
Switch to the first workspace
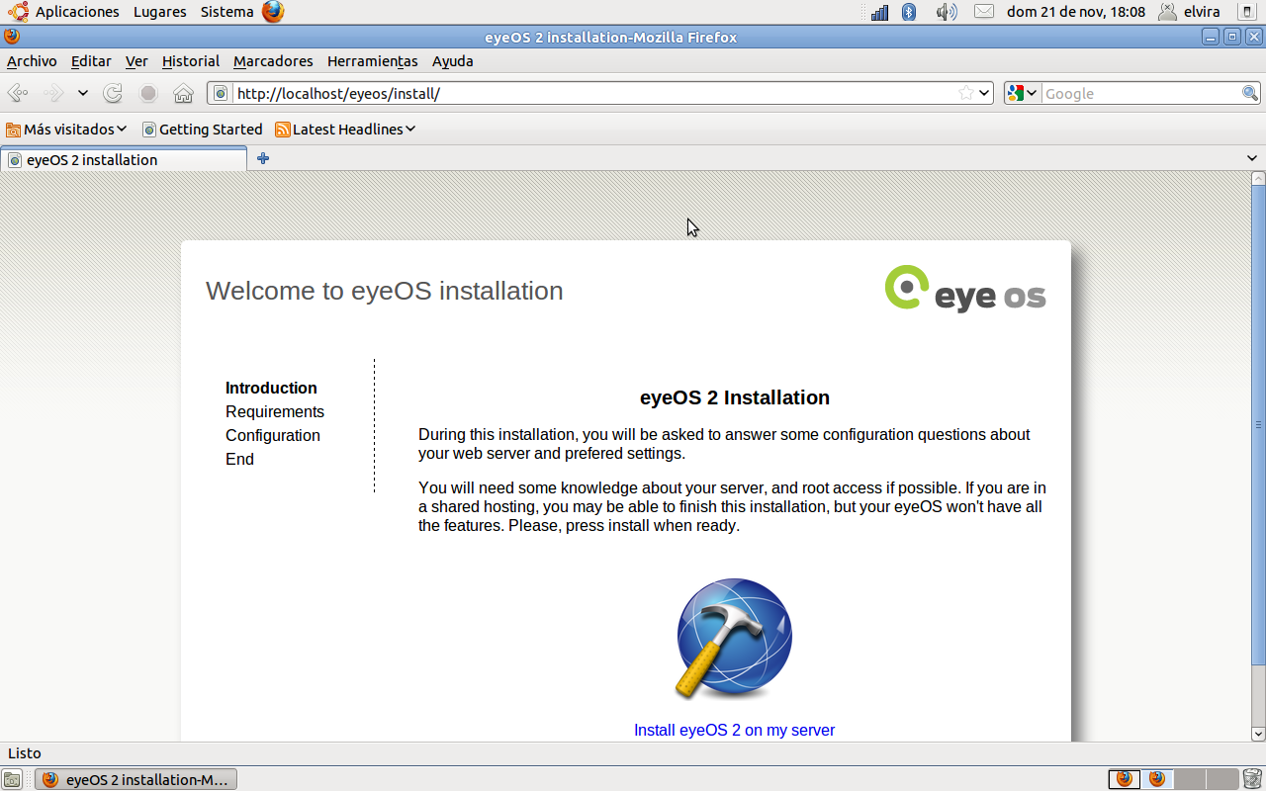(x=1125, y=779)
